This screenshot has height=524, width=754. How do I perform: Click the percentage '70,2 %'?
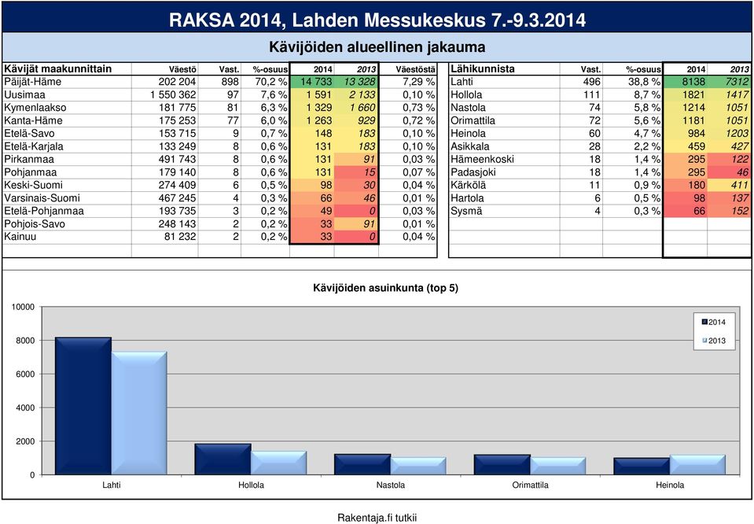coord(271,82)
